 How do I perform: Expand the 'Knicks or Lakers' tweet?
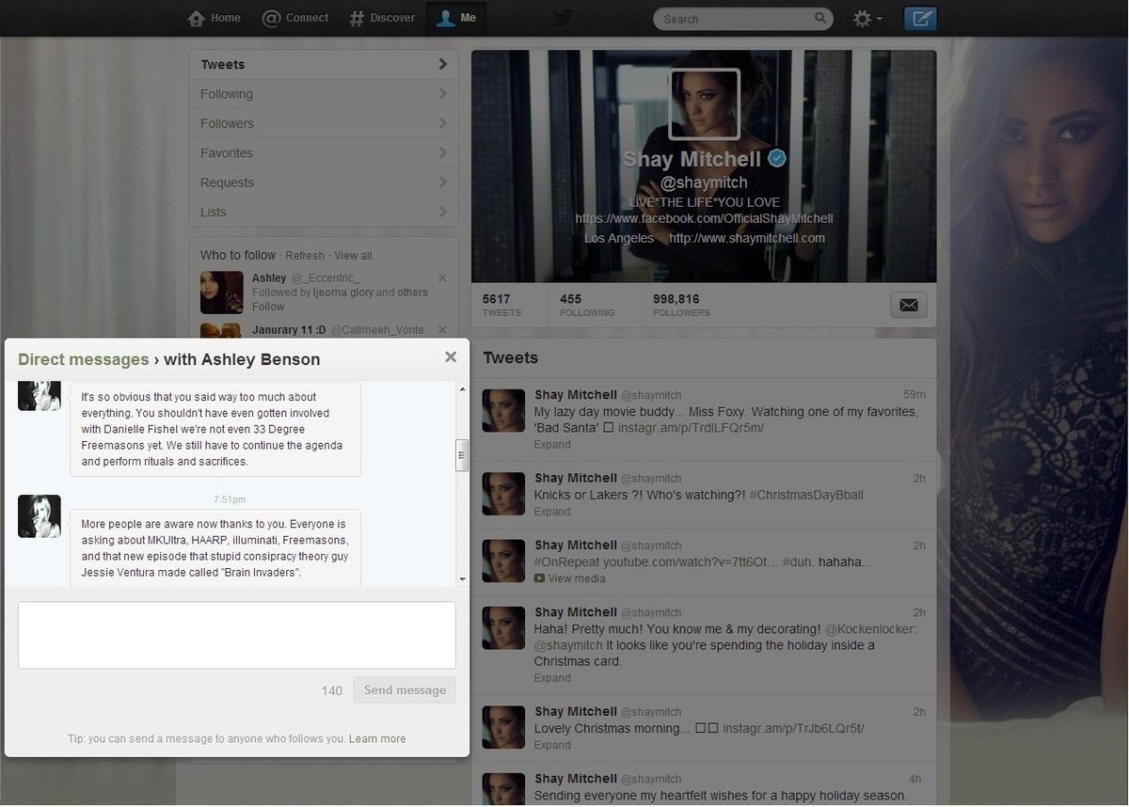[x=552, y=511]
